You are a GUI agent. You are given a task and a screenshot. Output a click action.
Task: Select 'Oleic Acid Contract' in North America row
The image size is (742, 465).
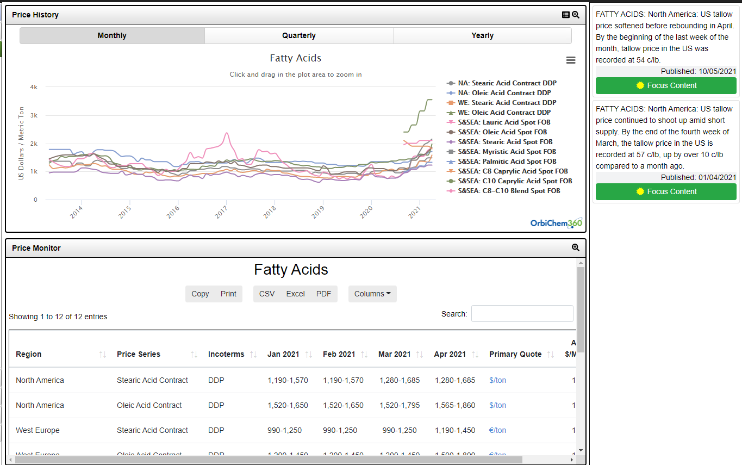click(x=149, y=405)
